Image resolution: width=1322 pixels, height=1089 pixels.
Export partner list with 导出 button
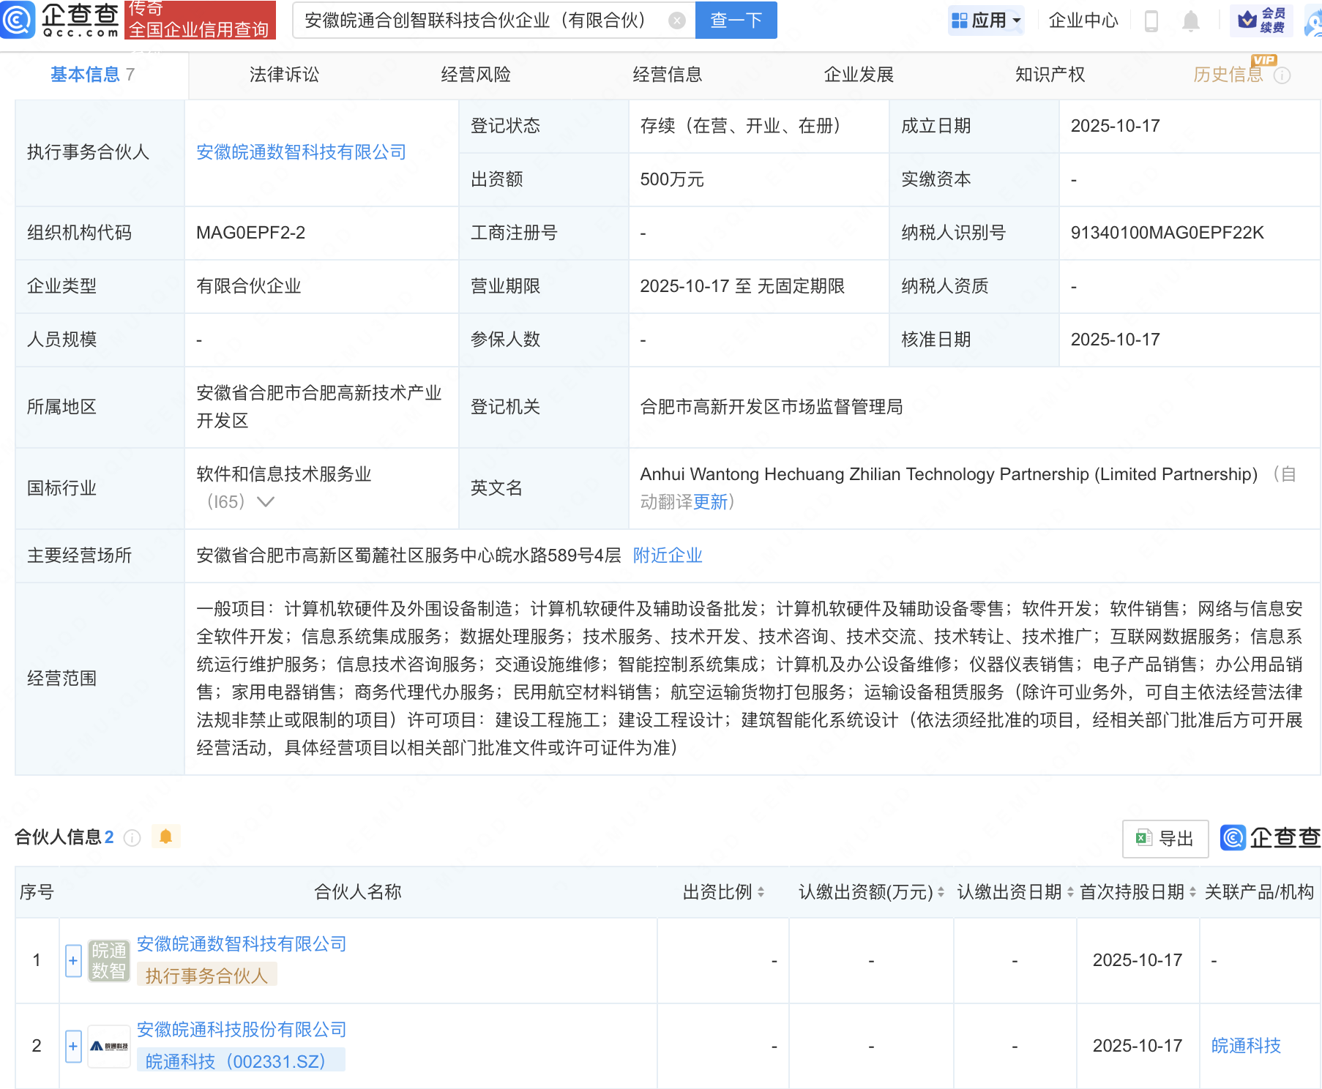[1165, 839]
